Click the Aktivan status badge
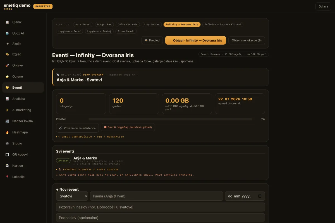This screenshot has width=335, height=223. tap(63, 161)
